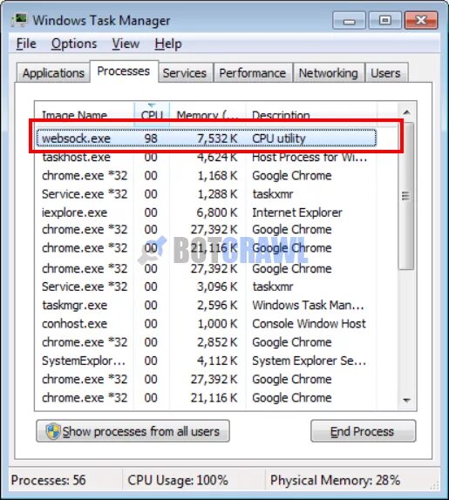Click the 98 CPU value of websock.exe
449x500 pixels.
151,139
